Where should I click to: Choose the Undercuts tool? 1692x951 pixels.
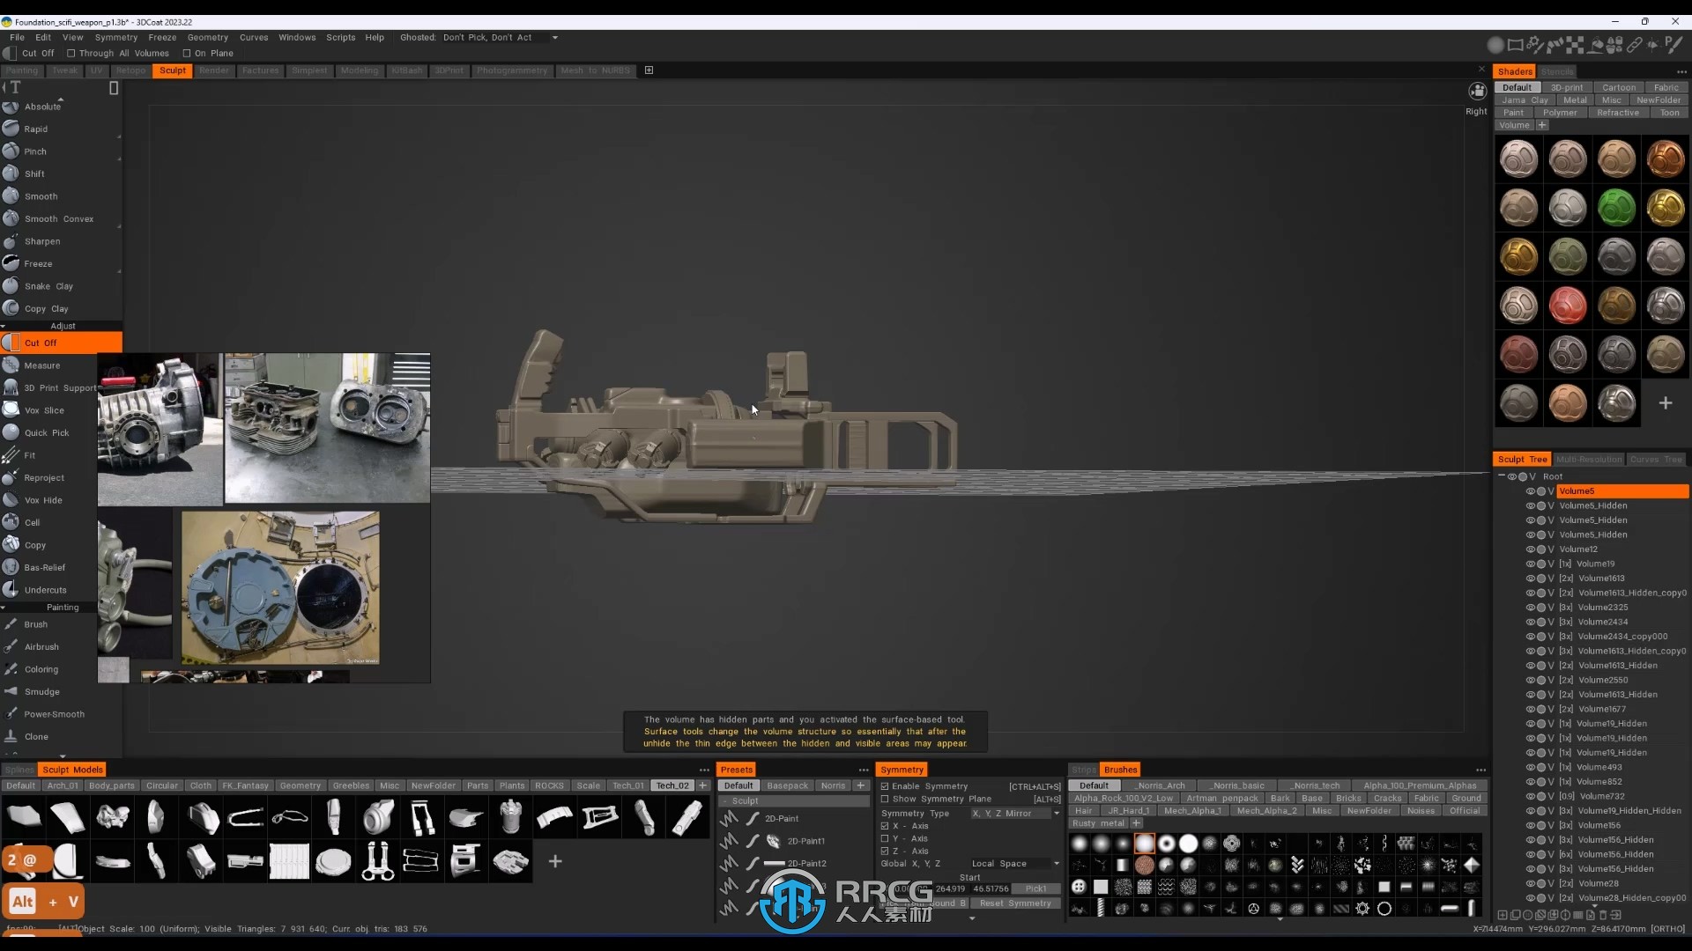pyautogui.click(x=45, y=590)
